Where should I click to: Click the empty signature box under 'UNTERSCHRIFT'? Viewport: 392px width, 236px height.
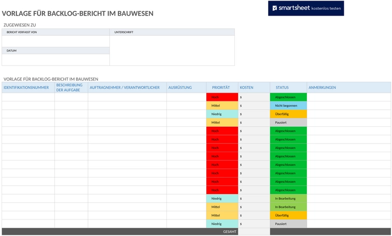pyautogui.click(x=172, y=50)
